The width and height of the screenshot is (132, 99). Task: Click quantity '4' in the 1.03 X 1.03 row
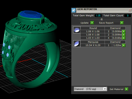[108, 38]
